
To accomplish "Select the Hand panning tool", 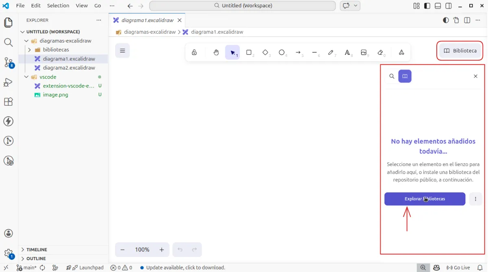I will 216,52.
